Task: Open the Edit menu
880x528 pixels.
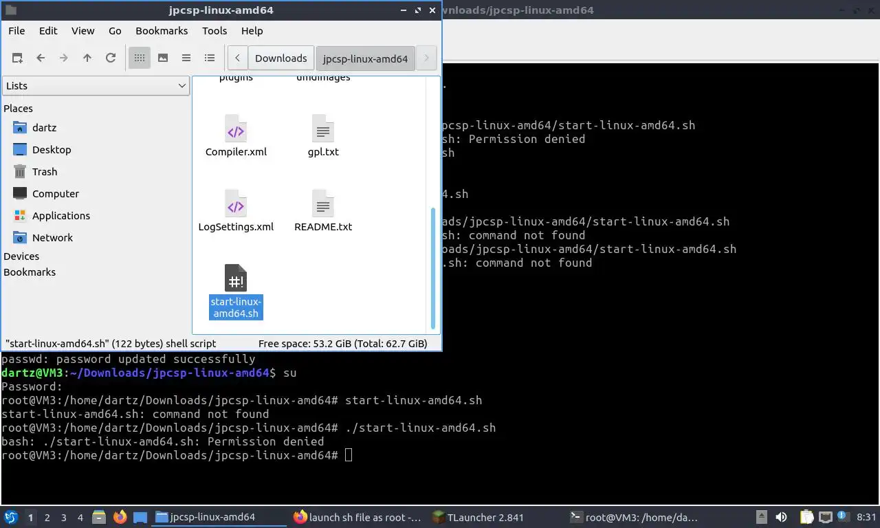Action: (x=48, y=31)
